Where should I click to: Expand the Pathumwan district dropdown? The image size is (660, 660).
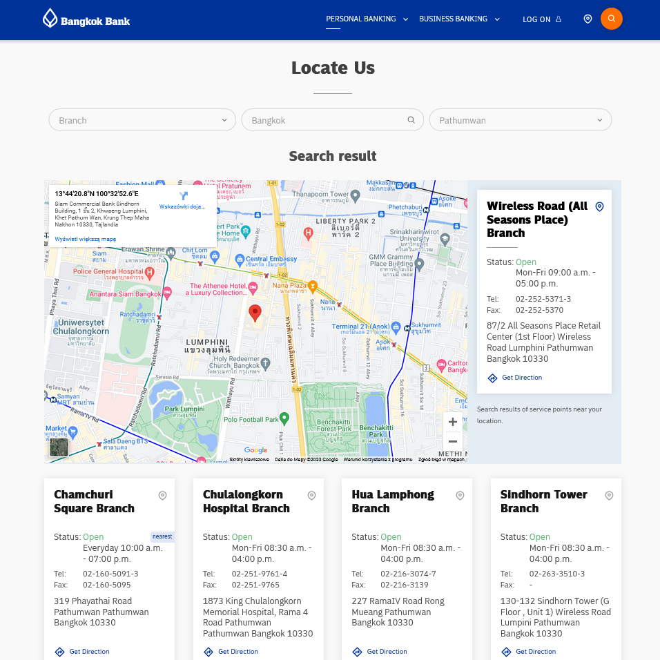521,120
